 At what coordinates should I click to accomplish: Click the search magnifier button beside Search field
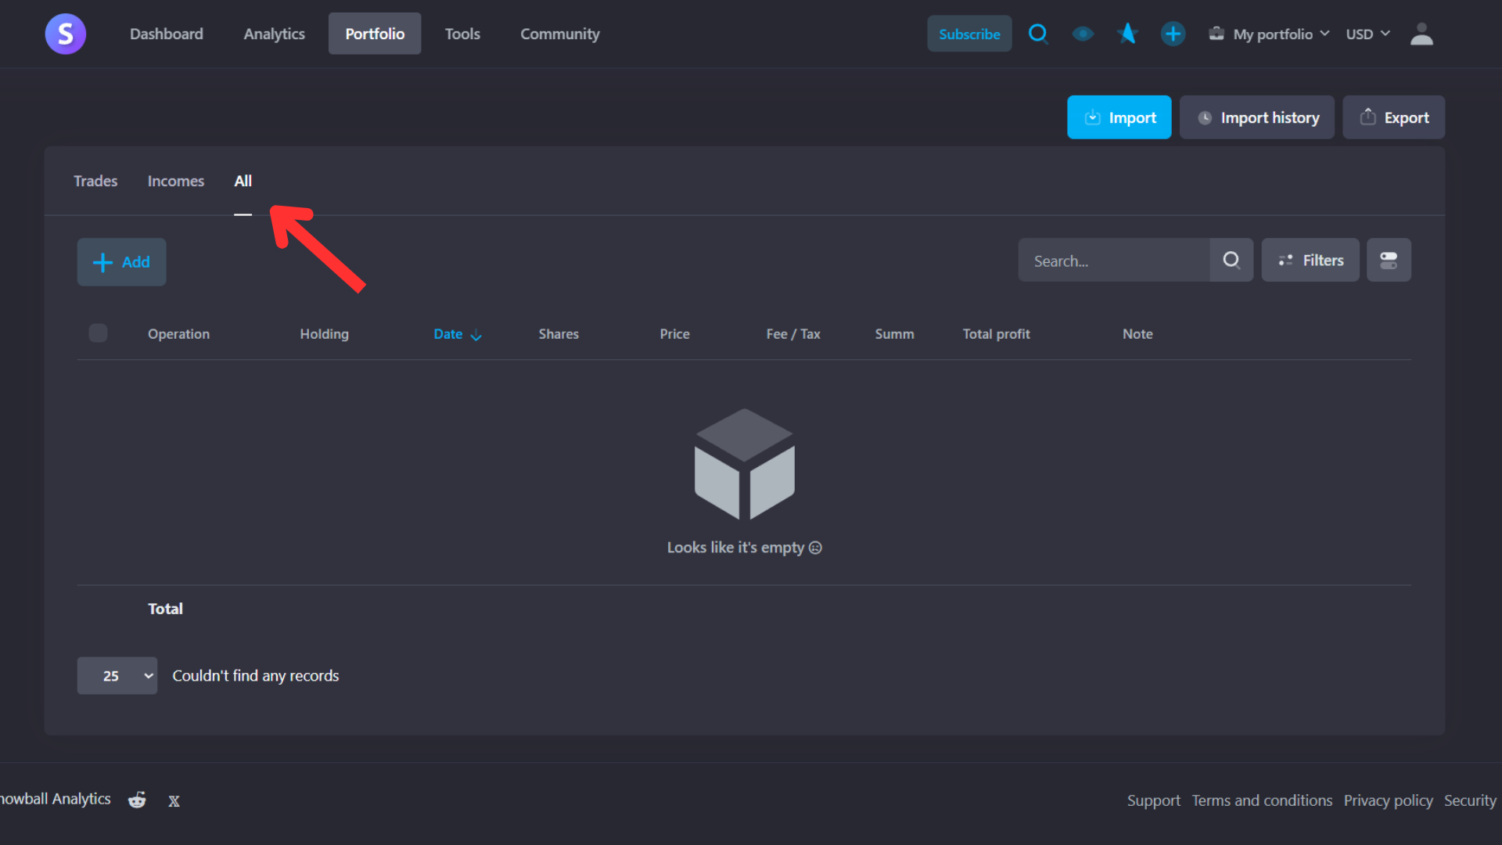tap(1231, 261)
